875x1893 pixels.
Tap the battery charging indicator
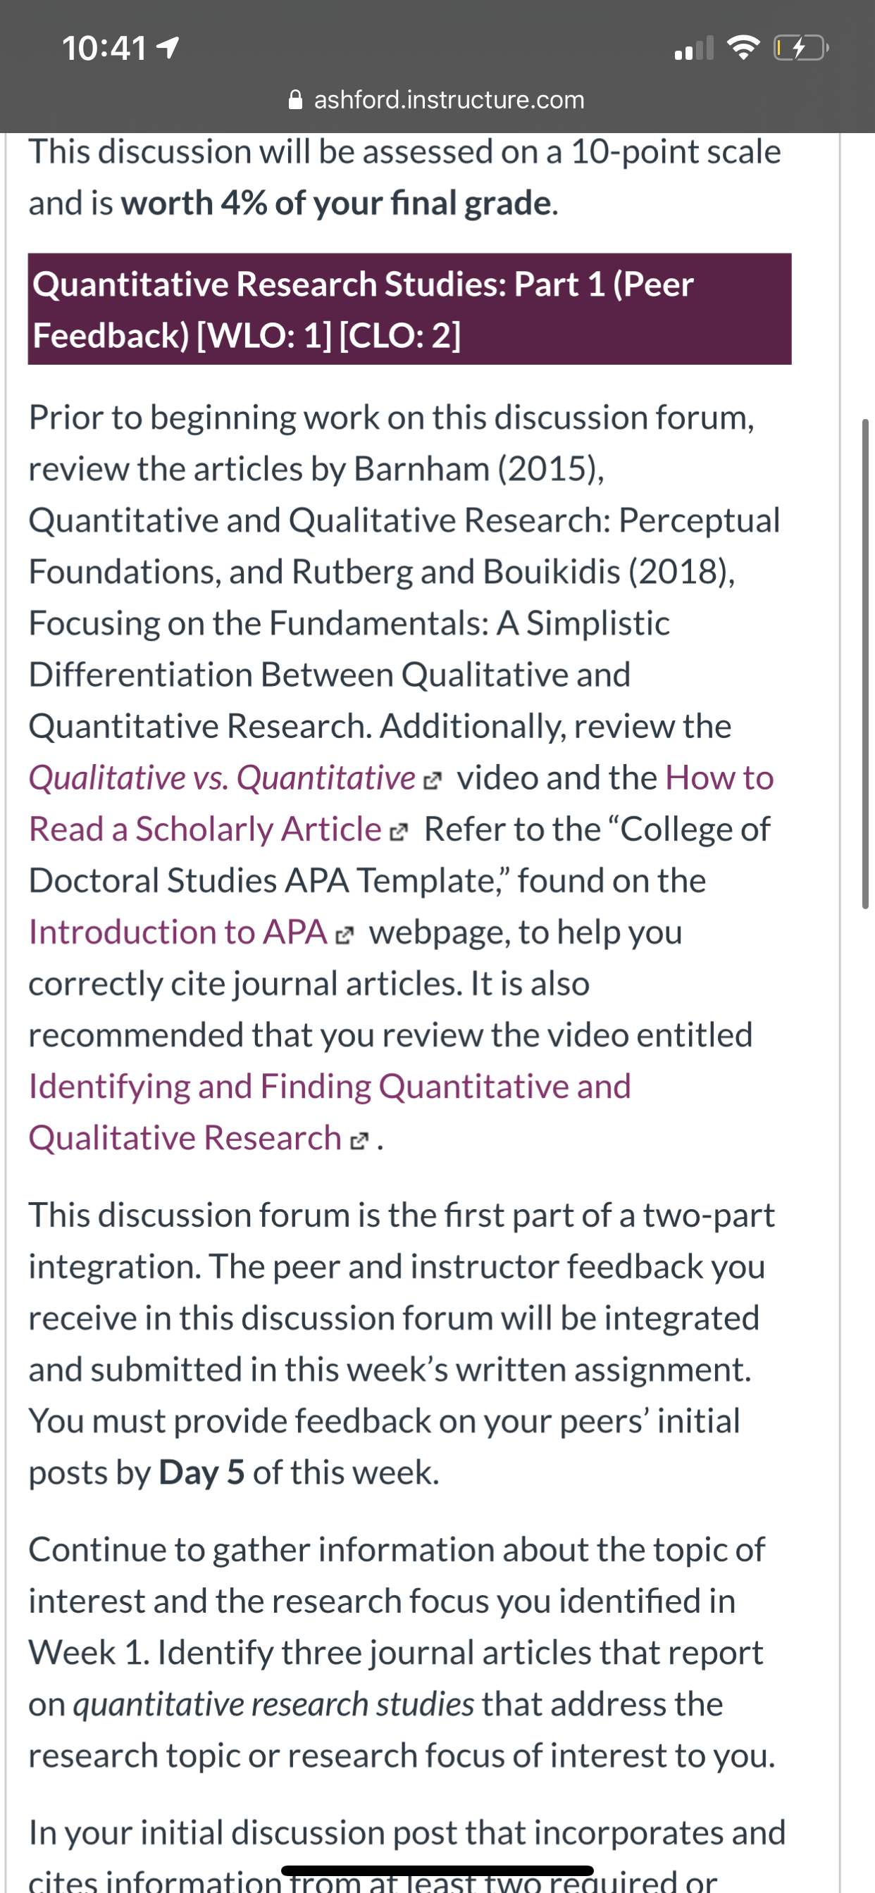pyautogui.click(x=801, y=49)
